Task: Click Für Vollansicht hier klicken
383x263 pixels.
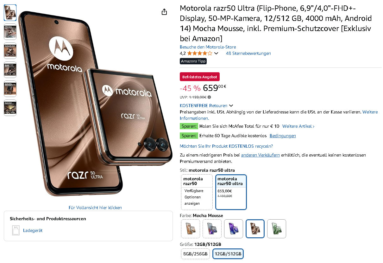Action: 95,208
